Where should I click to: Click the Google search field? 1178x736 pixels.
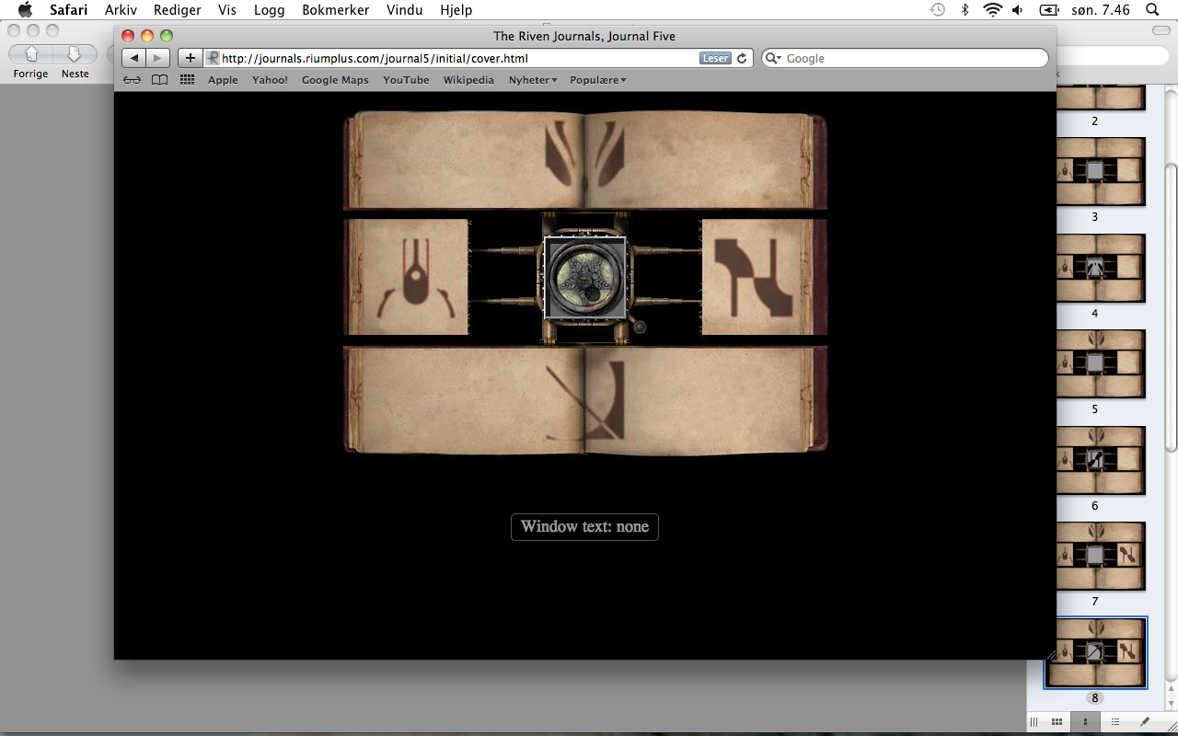pyautogui.click(x=905, y=58)
